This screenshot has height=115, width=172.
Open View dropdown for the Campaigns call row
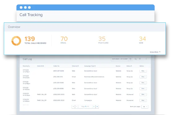[143, 100]
